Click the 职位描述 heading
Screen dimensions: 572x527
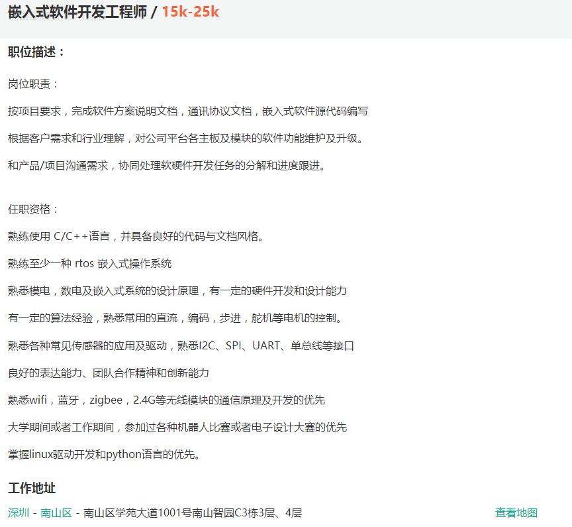click(x=36, y=52)
